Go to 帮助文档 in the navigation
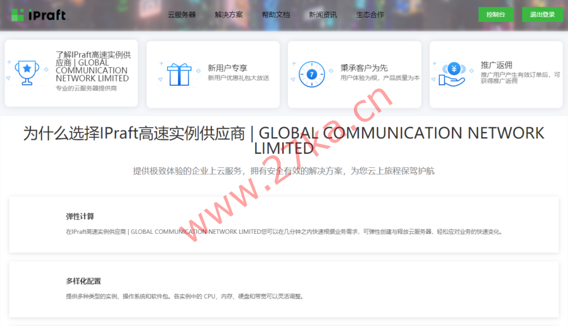 (x=276, y=15)
